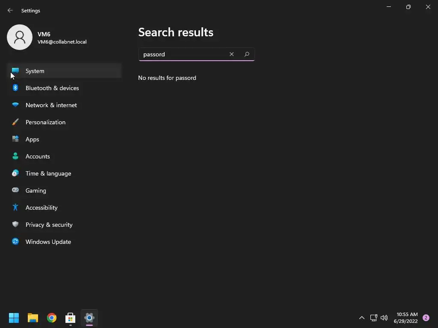Image resolution: width=438 pixels, height=328 pixels.
Task: Go to Apps settings
Action: click(x=65, y=139)
